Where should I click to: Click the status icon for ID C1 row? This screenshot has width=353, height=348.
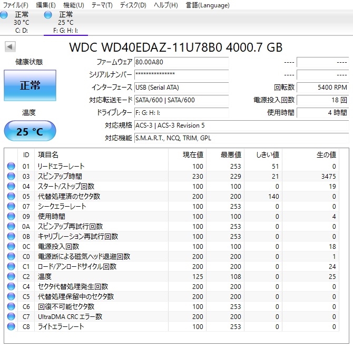(11, 266)
